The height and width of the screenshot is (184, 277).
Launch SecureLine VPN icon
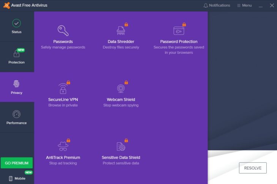click(63, 88)
